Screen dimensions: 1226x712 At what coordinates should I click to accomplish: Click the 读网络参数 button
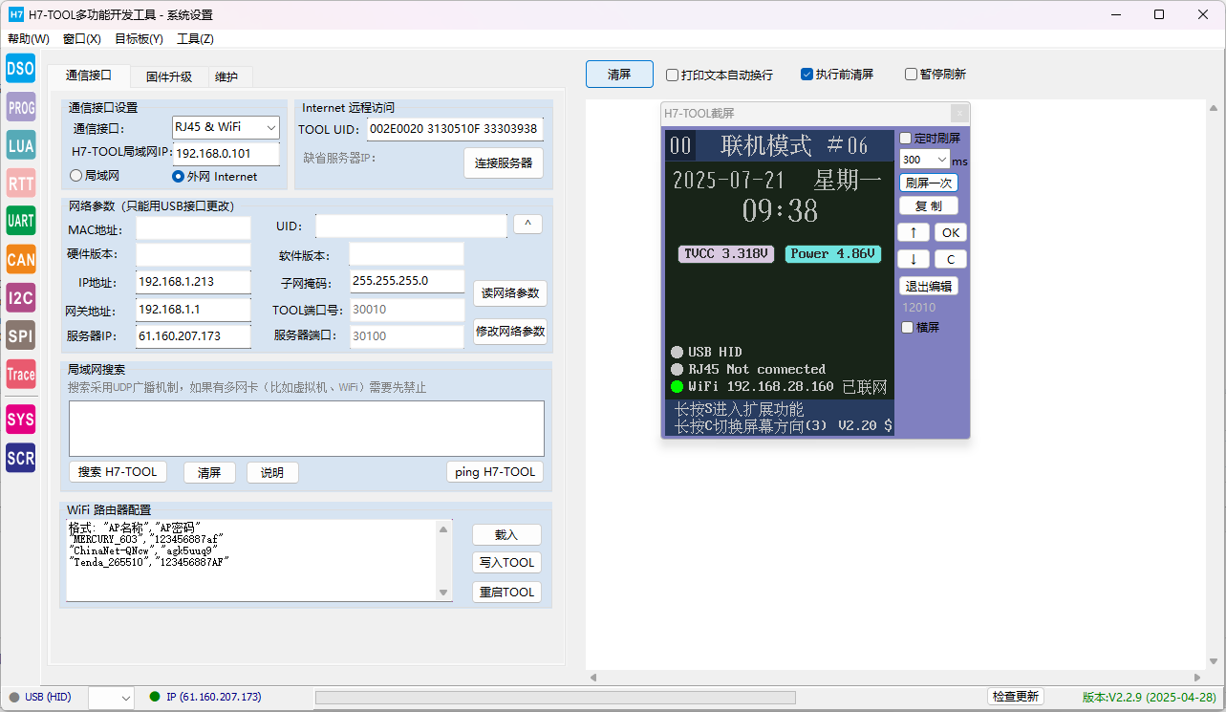510,292
